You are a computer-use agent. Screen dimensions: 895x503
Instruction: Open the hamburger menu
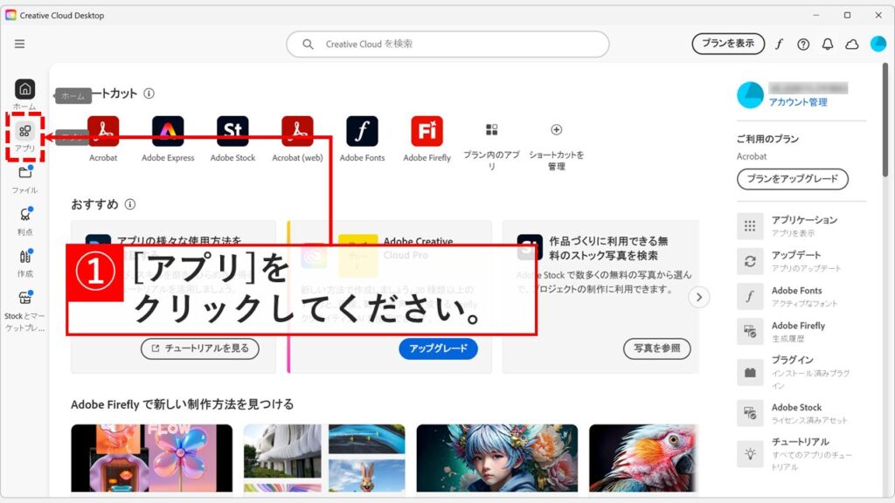[x=19, y=44]
